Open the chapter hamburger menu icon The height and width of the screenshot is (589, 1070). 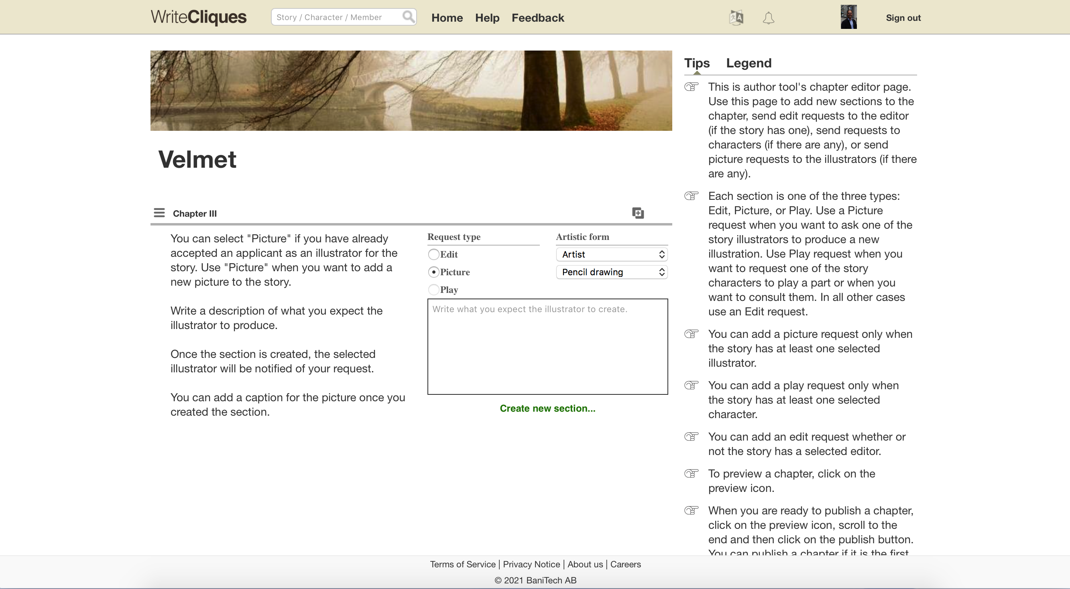[x=159, y=213]
